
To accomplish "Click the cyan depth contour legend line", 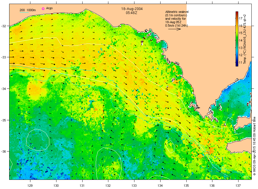I will 24,13.
